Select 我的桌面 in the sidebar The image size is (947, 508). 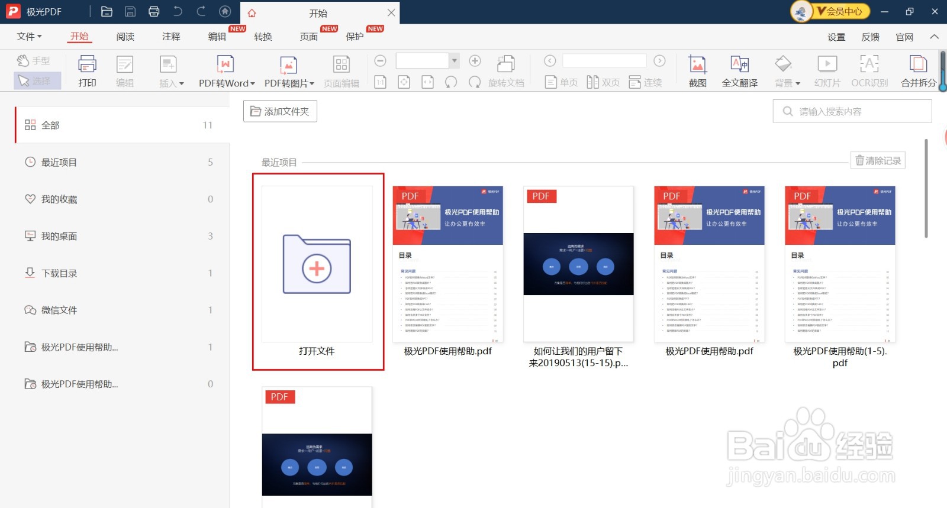tap(122, 236)
